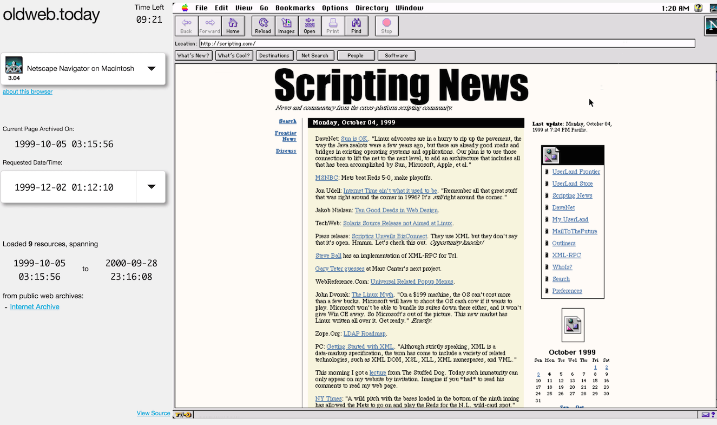Open the 'Getting Started with XML' link
This screenshot has width=717, height=425.
pyautogui.click(x=360, y=347)
